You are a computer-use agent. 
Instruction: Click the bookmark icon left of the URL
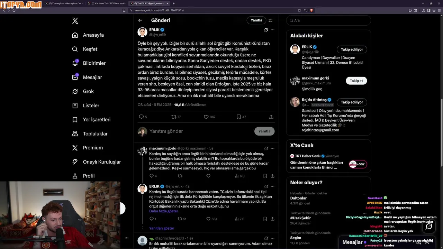click(x=124, y=10)
